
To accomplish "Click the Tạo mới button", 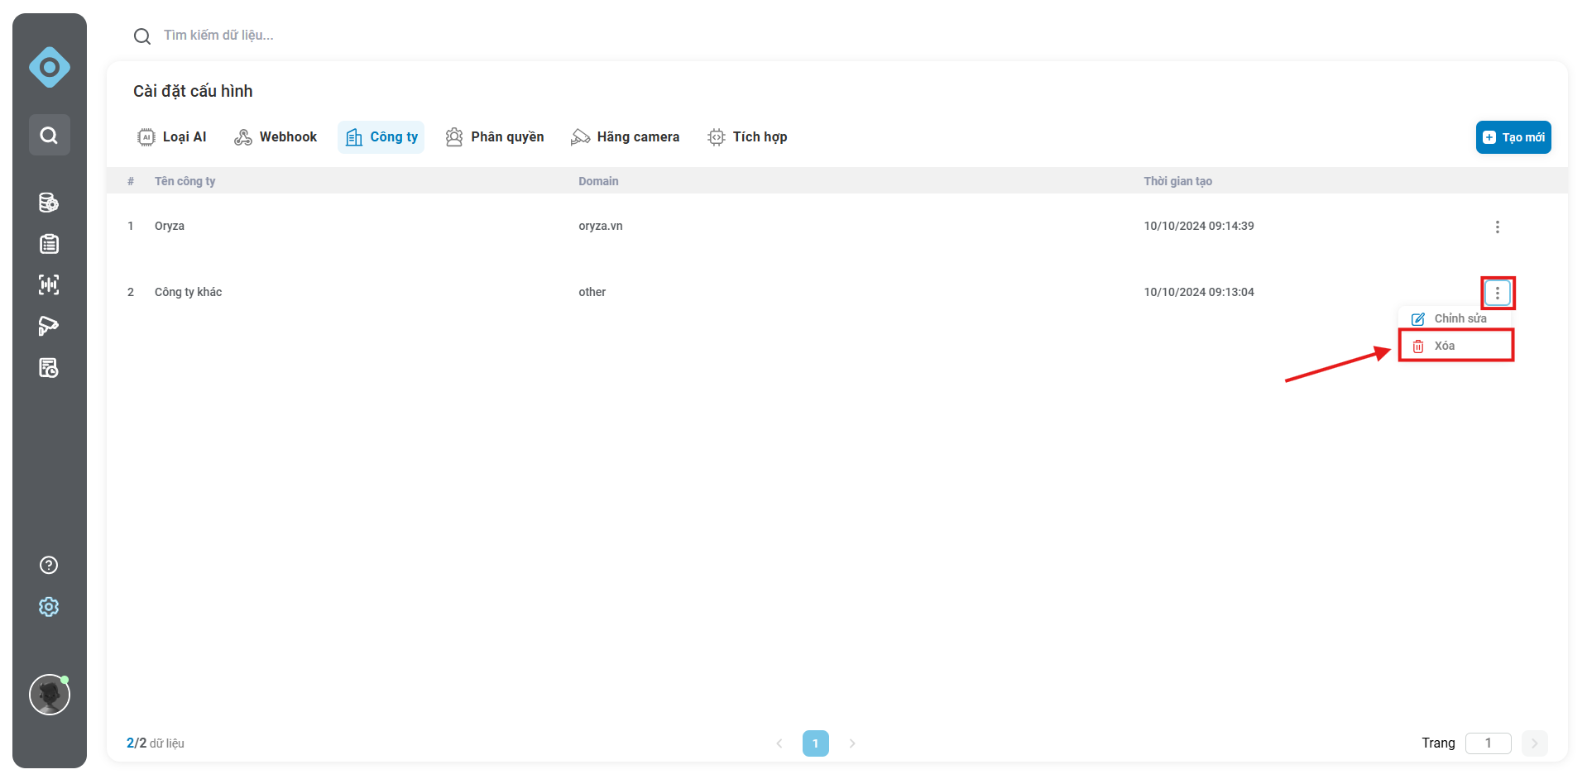I will [1513, 137].
